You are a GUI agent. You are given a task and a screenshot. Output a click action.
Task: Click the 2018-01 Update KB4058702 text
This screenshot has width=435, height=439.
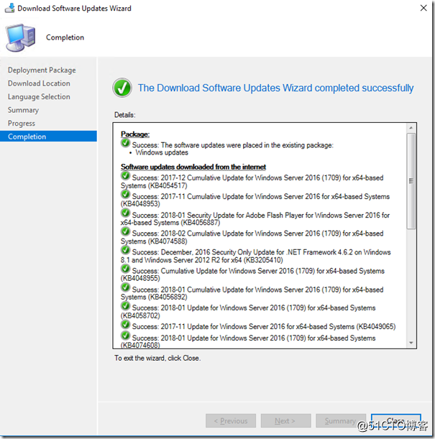(248, 312)
